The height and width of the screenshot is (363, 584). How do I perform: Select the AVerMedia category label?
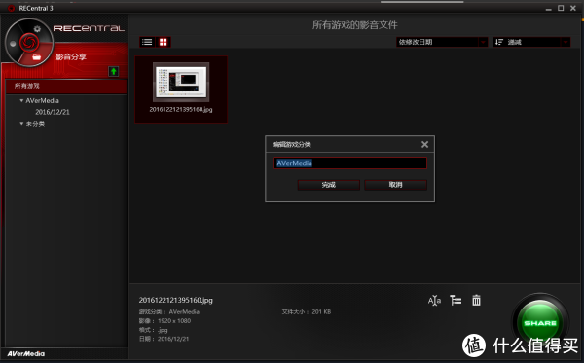point(42,100)
